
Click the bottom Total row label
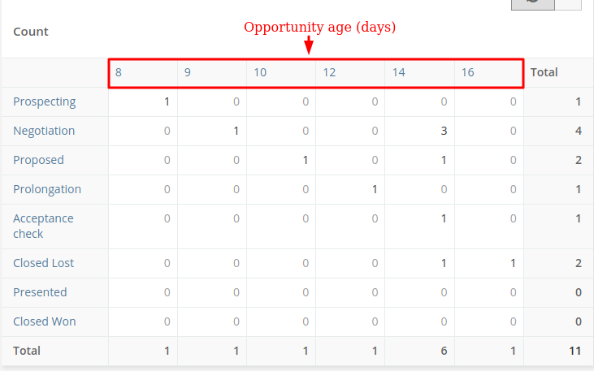[27, 351]
